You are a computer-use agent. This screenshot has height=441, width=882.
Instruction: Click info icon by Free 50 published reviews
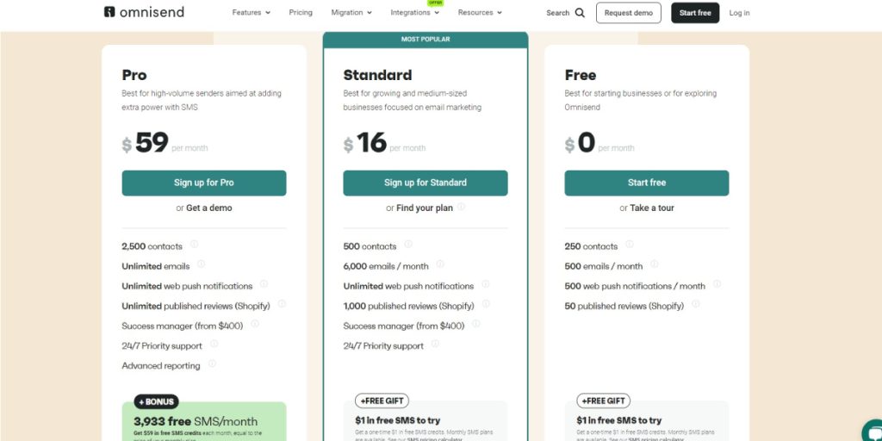[696, 304]
